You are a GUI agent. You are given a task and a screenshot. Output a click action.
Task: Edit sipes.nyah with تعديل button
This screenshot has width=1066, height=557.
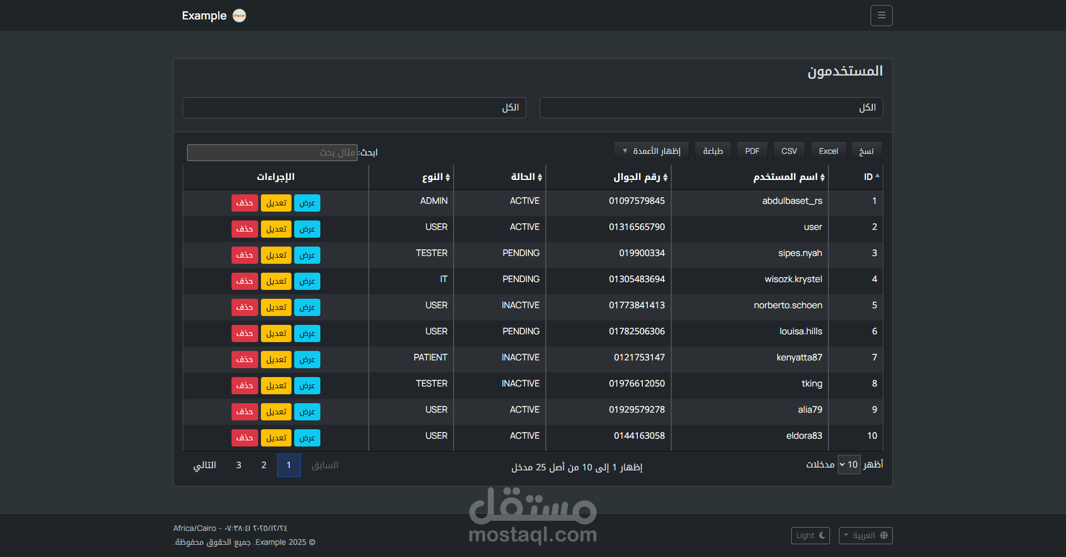coord(276,255)
